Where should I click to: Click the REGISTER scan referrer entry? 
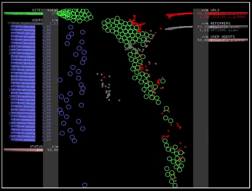[x=228, y=27]
